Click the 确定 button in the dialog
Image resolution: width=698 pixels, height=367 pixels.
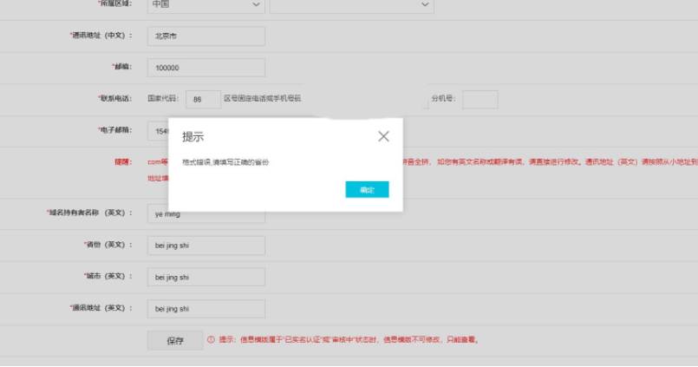tap(367, 189)
